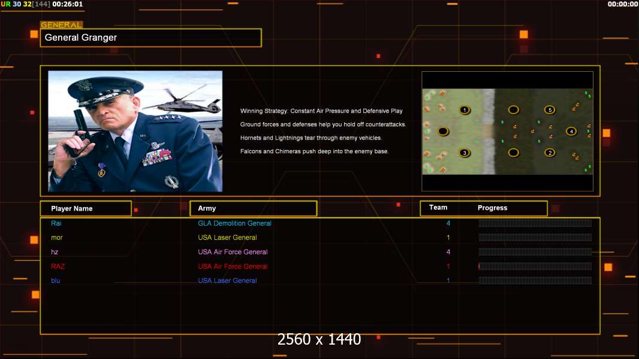Click the General Granger portrait image

tap(135, 131)
